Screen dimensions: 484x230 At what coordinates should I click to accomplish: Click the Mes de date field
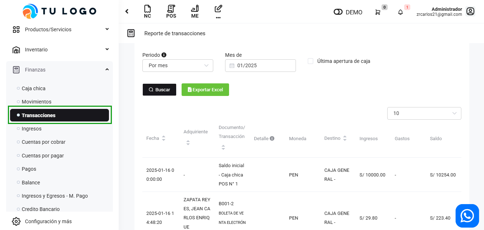tap(260, 65)
